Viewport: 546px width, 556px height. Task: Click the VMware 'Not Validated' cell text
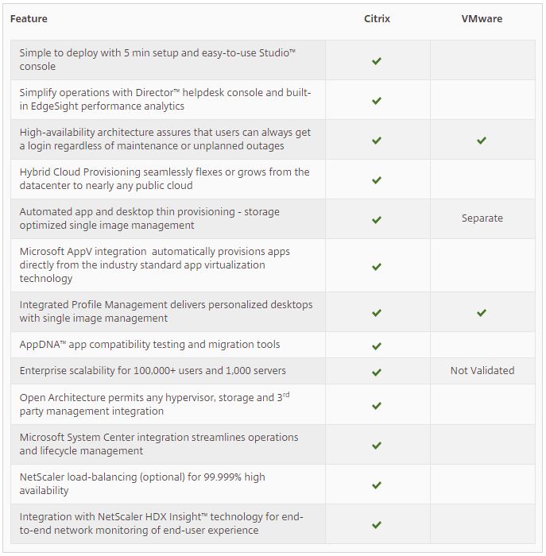(x=482, y=371)
